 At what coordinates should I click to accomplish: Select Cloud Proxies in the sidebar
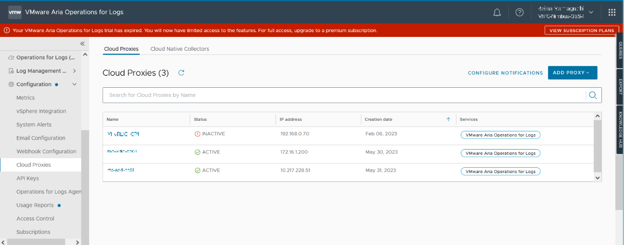34,165
